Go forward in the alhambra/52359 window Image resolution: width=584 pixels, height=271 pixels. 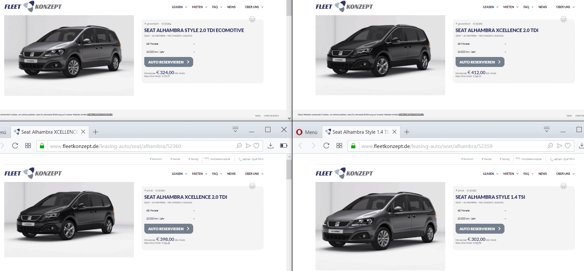click(x=313, y=146)
